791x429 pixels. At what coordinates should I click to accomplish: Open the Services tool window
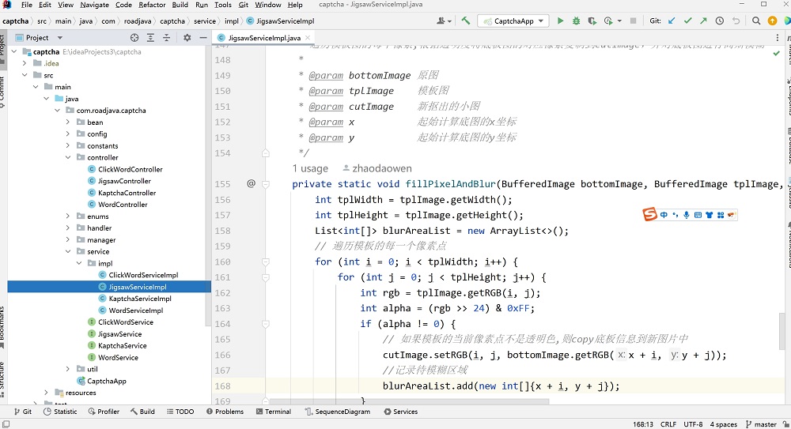point(400,412)
